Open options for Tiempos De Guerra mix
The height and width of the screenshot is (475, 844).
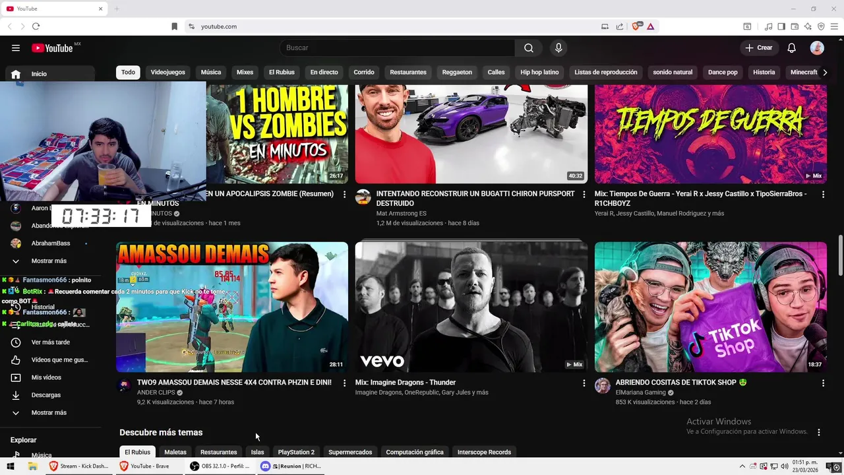(x=823, y=195)
